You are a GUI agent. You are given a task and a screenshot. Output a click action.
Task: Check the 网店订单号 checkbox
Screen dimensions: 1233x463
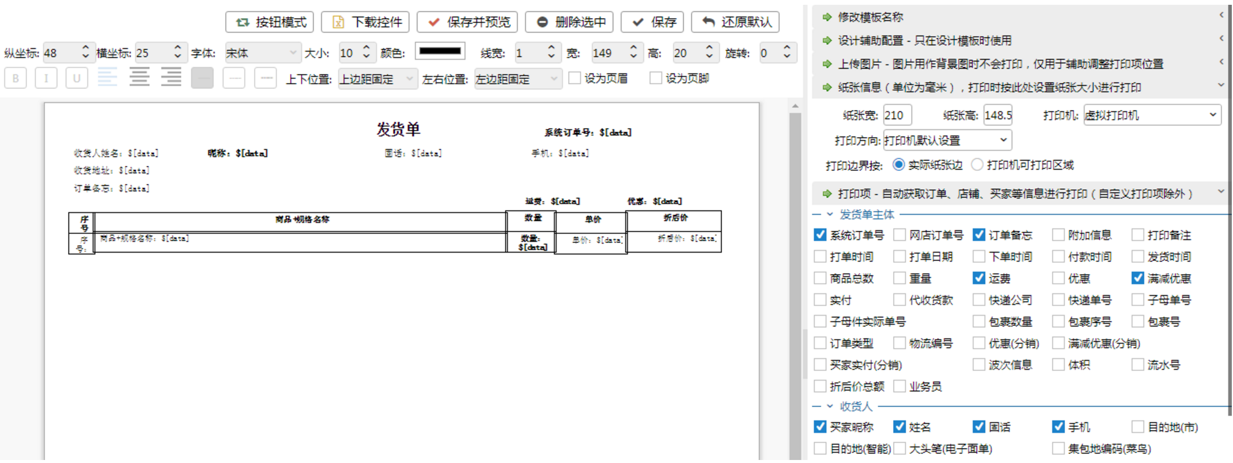(900, 235)
